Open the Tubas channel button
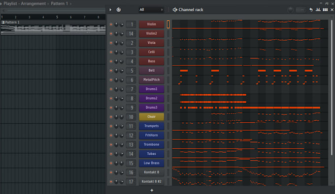 point(151,154)
